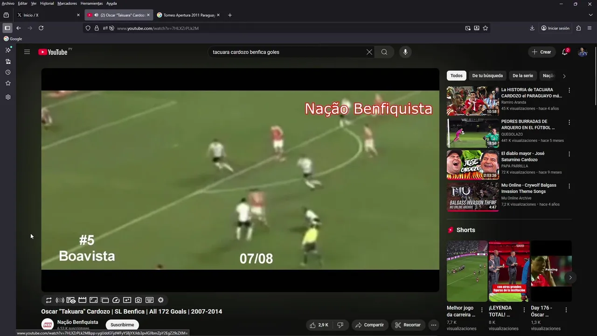Click the Recortar button
Screen dimensions: 597x336
click(408, 325)
